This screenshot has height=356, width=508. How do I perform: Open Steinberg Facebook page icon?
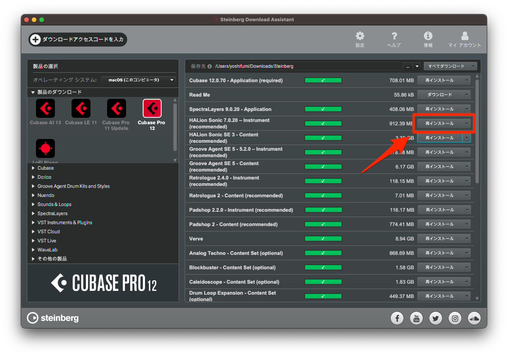(x=397, y=319)
